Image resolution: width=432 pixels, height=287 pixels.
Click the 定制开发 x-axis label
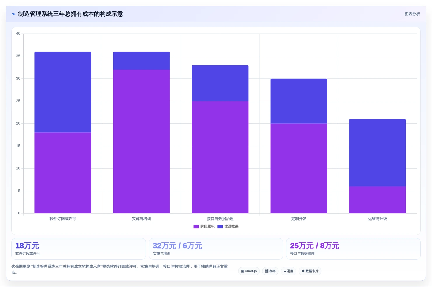click(x=299, y=219)
